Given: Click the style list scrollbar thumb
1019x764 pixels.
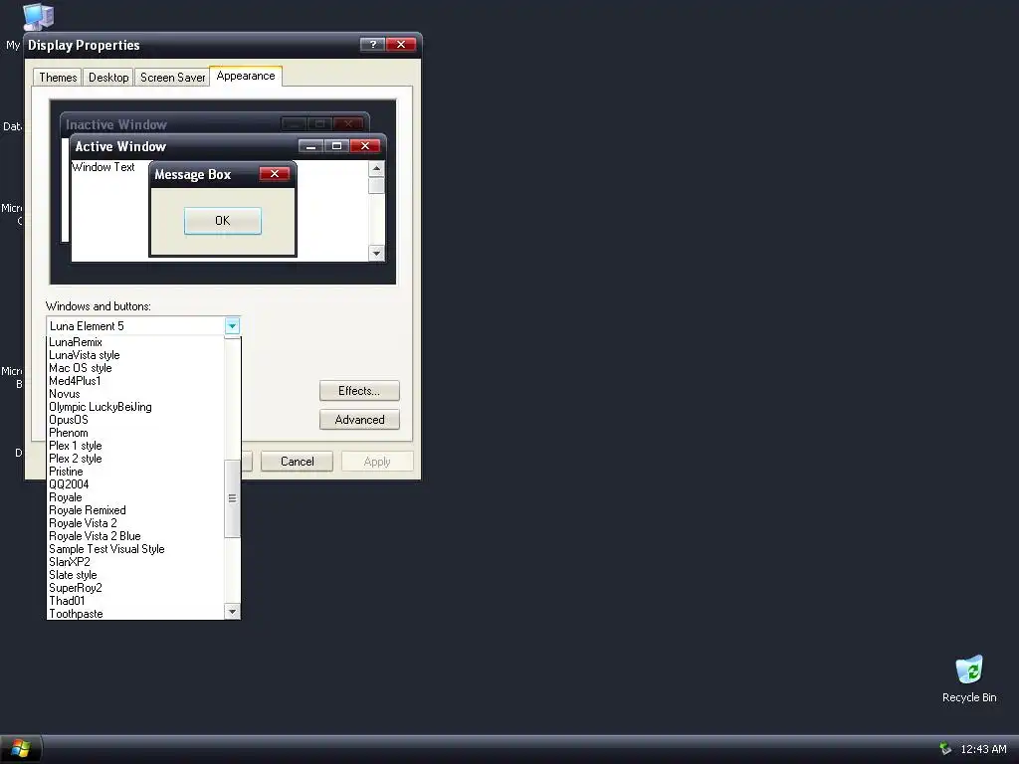Looking at the screenshot, I should point(232,498).
